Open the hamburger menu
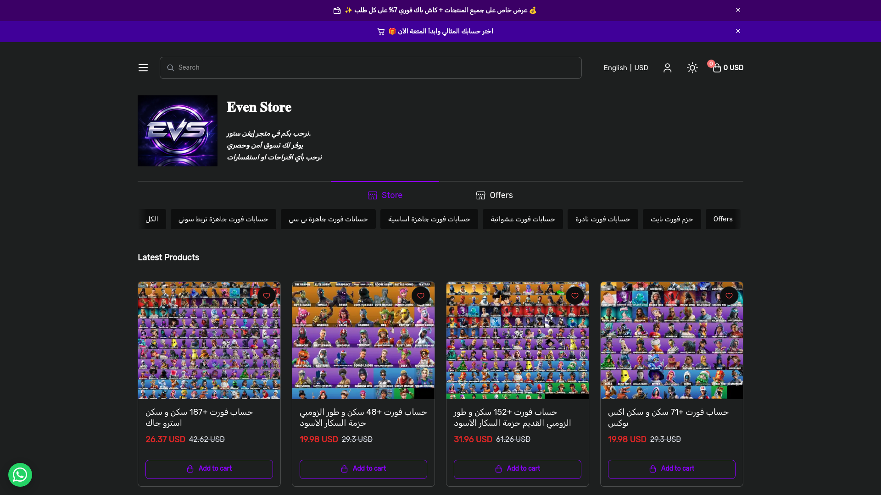 click(x=143, y=68)
